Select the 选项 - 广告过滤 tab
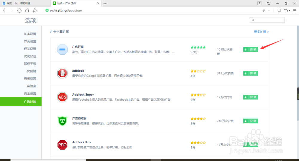 tap(76, 3)
